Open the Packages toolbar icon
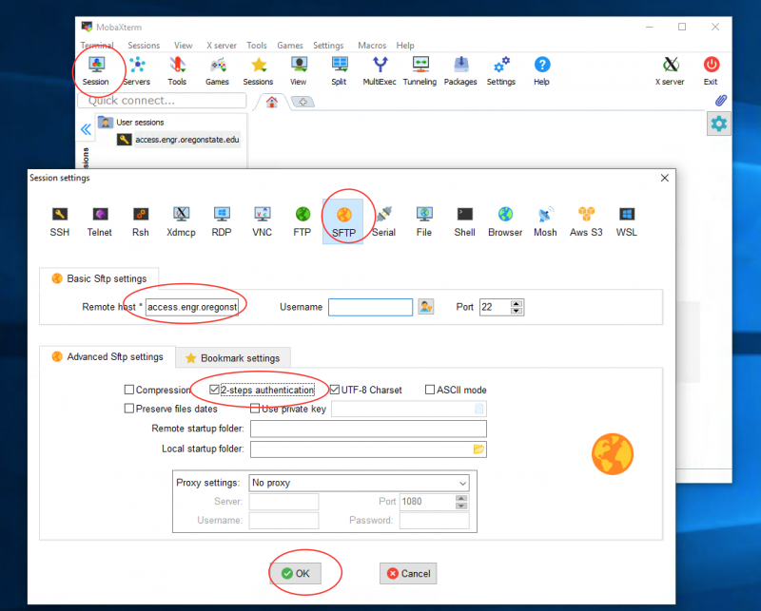The height and width of the screenshot is (611, 761). click(460, 70)
